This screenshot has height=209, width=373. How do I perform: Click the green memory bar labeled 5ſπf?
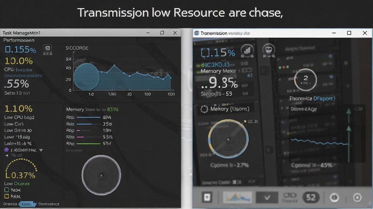click(x=88, y=144)
